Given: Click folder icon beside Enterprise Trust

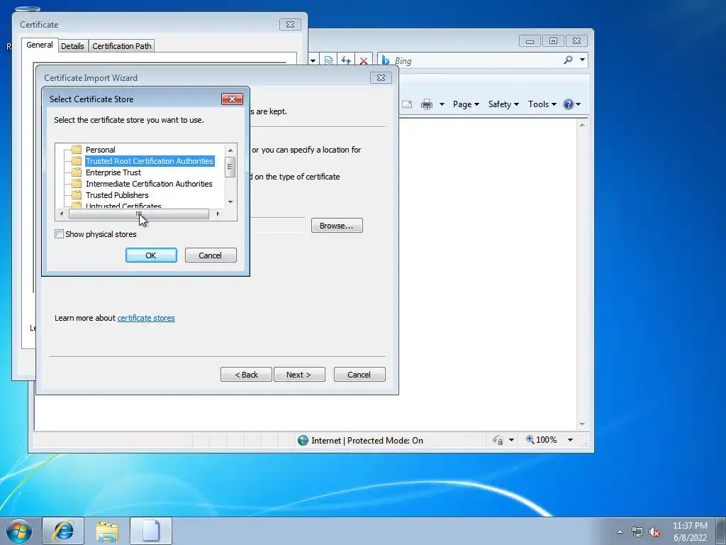Looking at the screenshot, I should pos(77,172).
